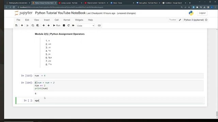Open the Widgets menu
The image size is (218, 122).
[79, 20]
